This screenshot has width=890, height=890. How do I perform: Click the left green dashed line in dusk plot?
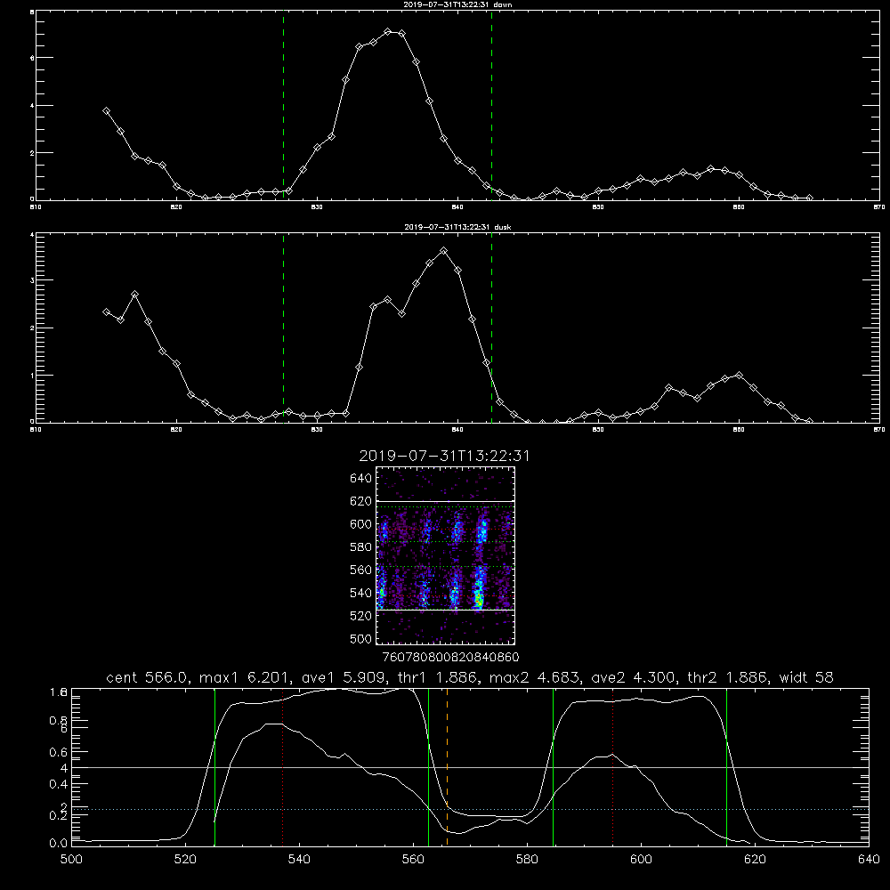coord(283,328)
